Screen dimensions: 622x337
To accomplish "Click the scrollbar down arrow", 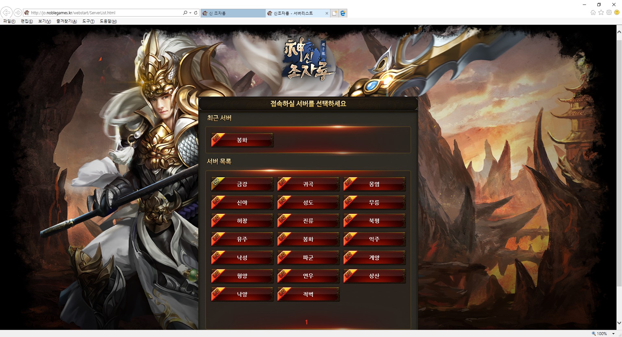I will 619,323.
